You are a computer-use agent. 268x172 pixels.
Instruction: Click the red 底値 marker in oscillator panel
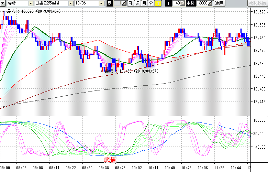point(110,160)
